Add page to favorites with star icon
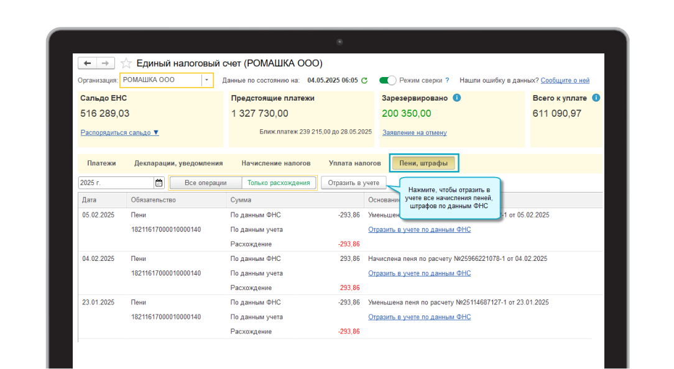Viewport: 674px width, 369px height. pos(126,63)
